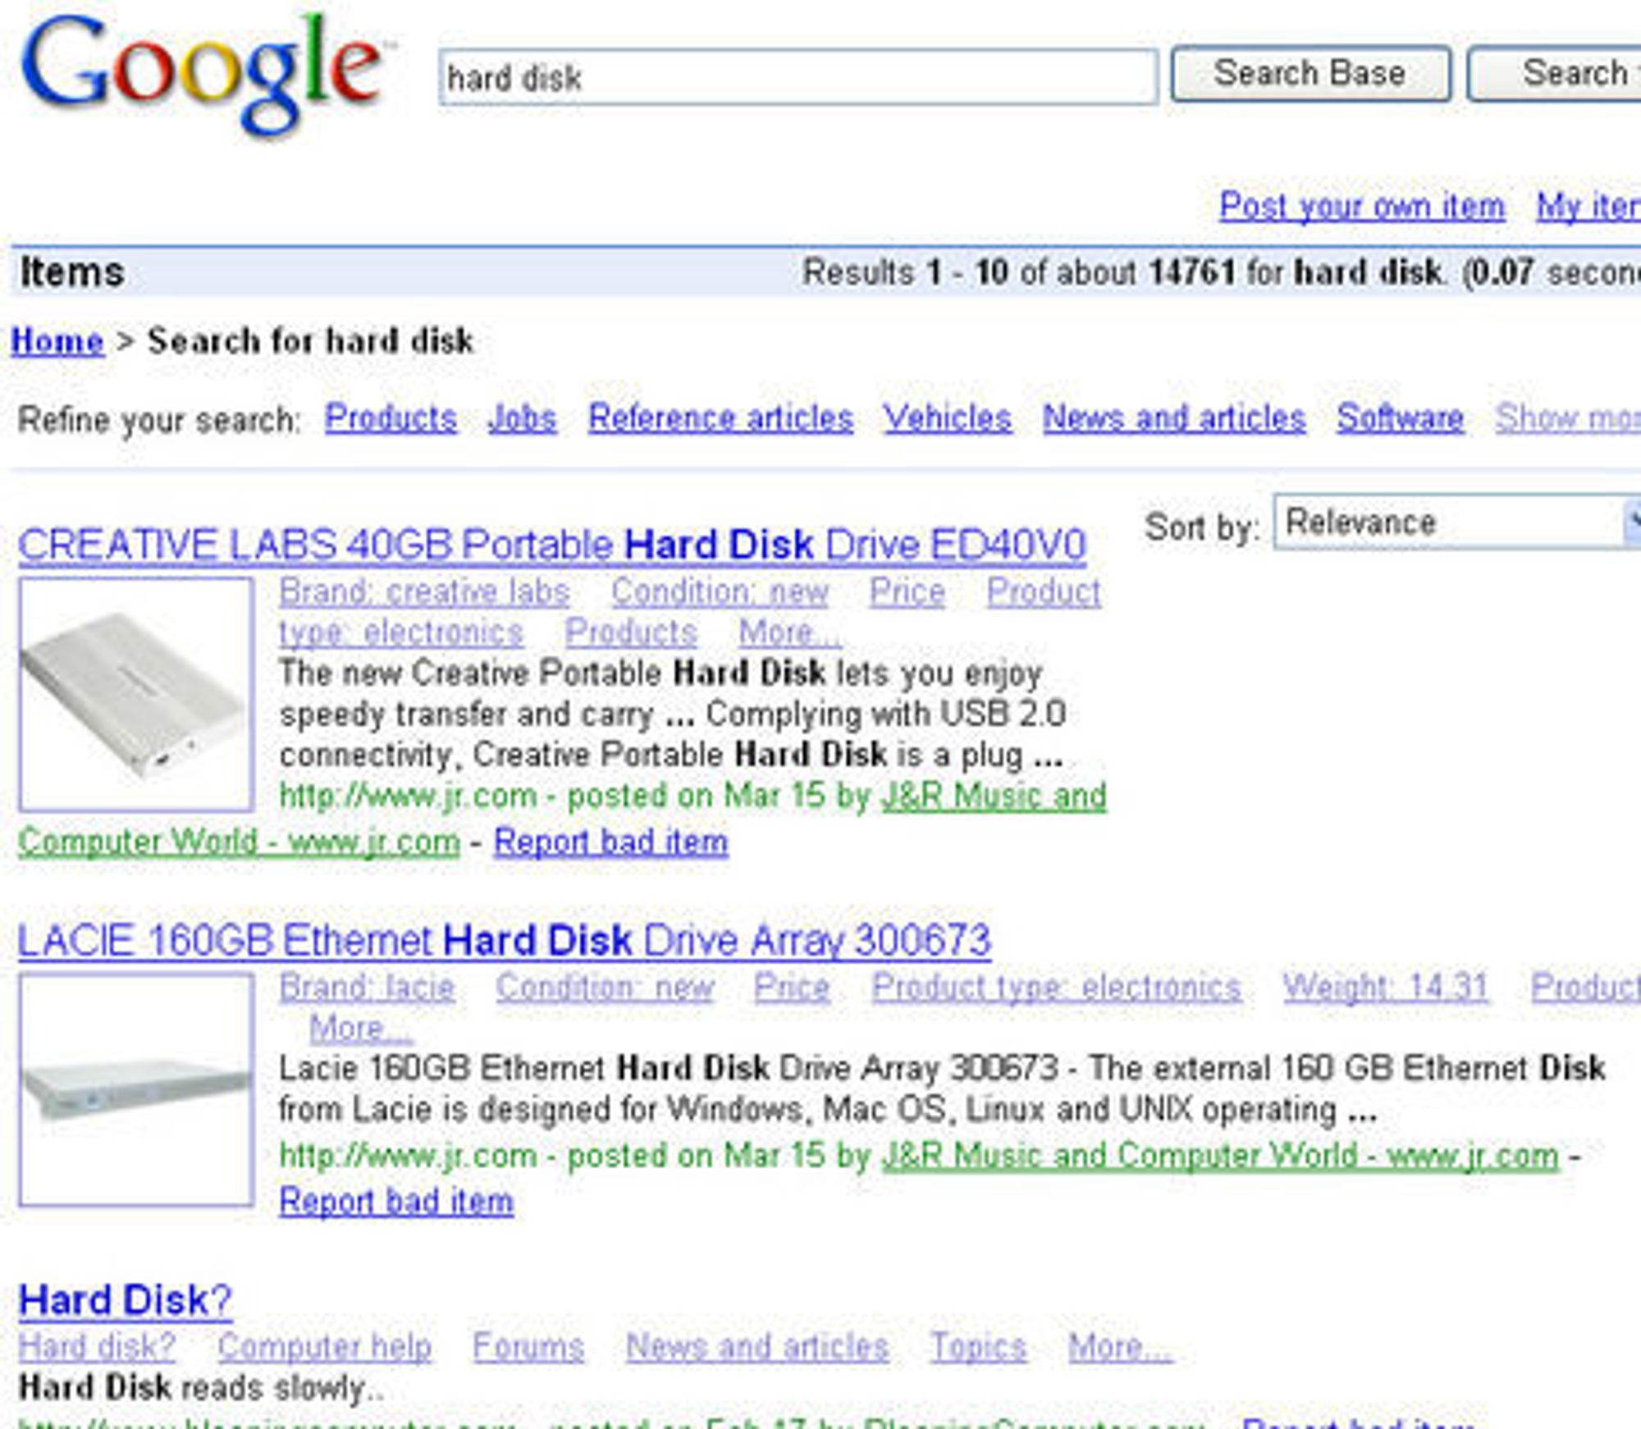1641x1429 pixels.
Task: Open the Hard Disk? result title
Action: [x=125, y=1300]
